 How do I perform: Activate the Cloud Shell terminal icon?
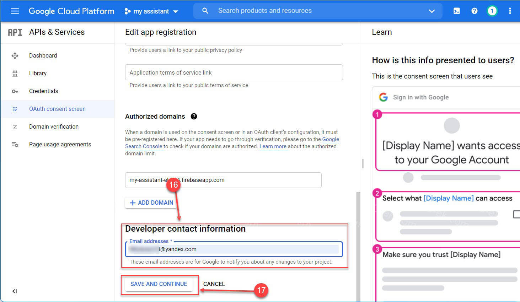(x=456, y=11)
